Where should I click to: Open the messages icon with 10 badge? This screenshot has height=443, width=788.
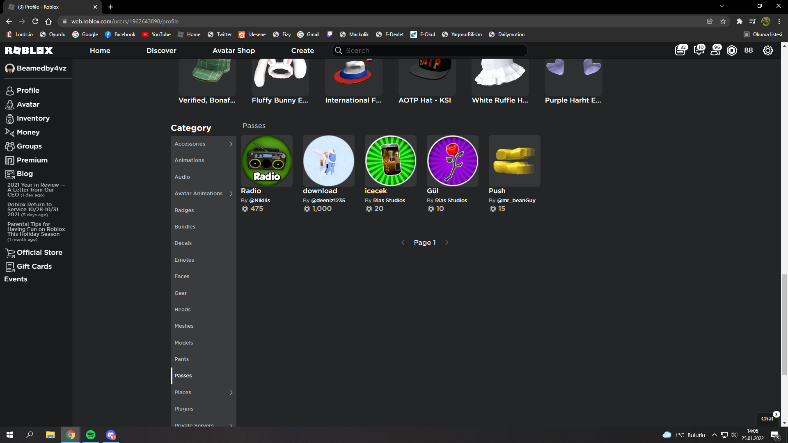click(x=699, y=50)
